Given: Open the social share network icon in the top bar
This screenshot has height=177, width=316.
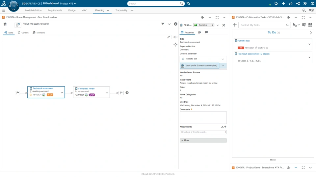Looking at the screenshot, I should pos(298,3).
